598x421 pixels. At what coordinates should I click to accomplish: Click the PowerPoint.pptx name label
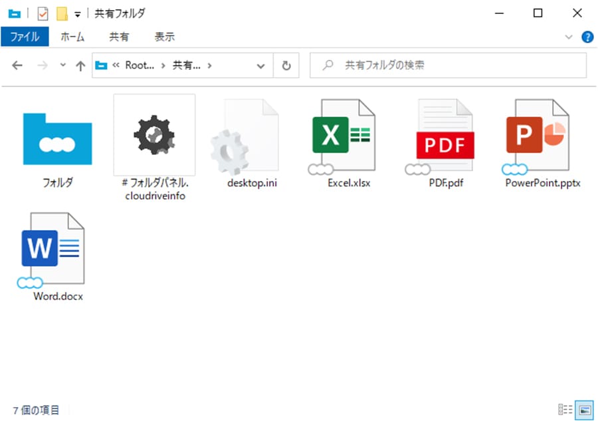543,183
